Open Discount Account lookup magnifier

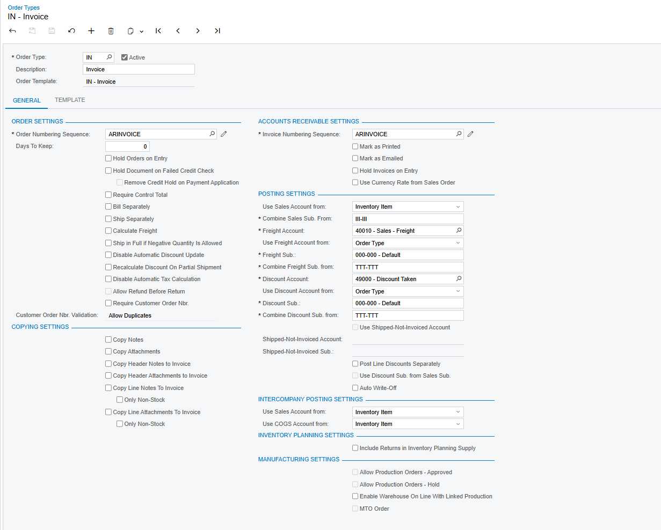click(459, 279)
